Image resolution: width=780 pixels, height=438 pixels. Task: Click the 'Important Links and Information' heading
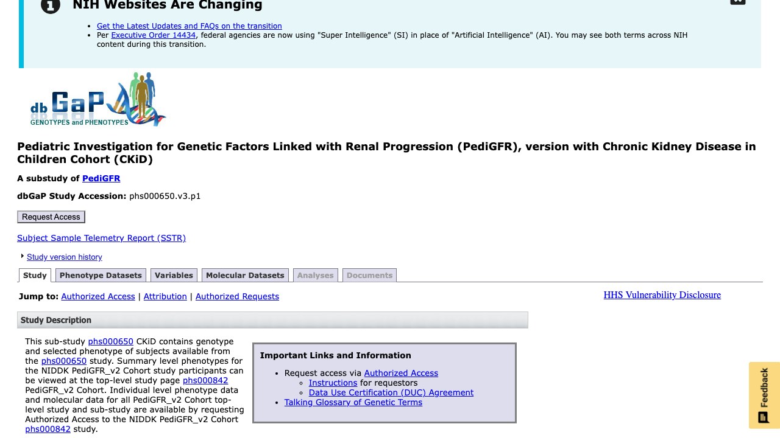(x=336, y=355)
